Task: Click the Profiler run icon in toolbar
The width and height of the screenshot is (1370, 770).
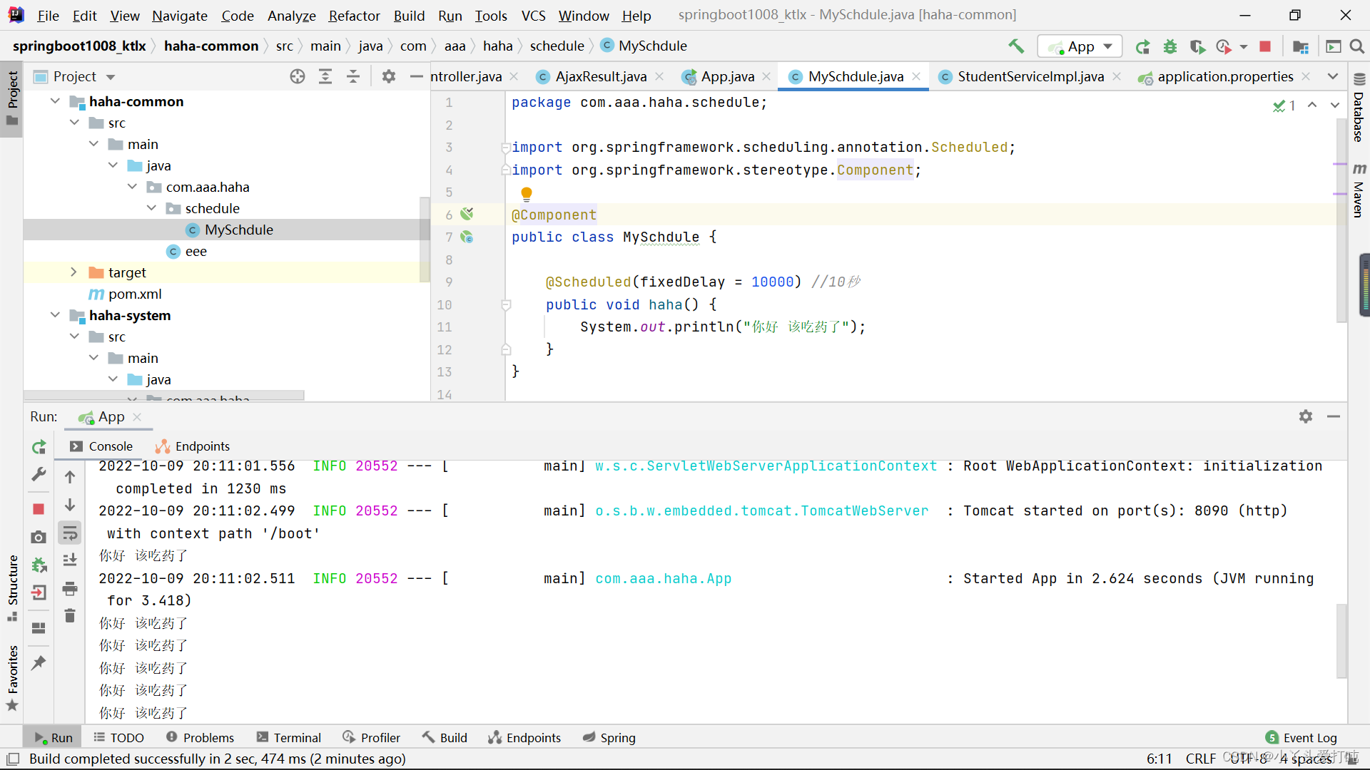Action: (x=1224, y=46)
